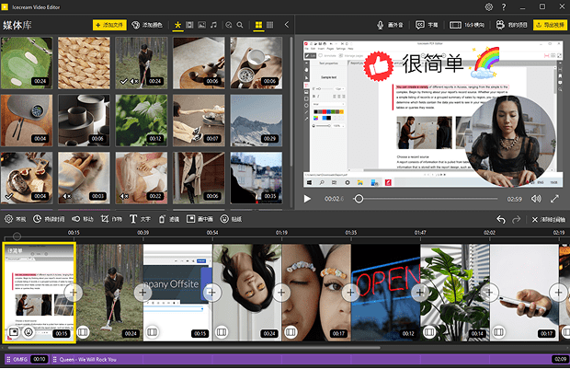Open the 16:9 aspect ratio selector

467,25
